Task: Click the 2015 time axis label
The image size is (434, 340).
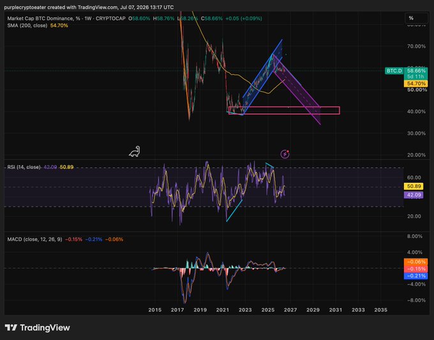Action: pyautogui.click(x=154, y=310)
